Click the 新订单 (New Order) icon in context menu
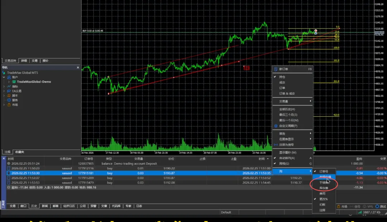Screen dimensions: 387x222 coord(276,69)
